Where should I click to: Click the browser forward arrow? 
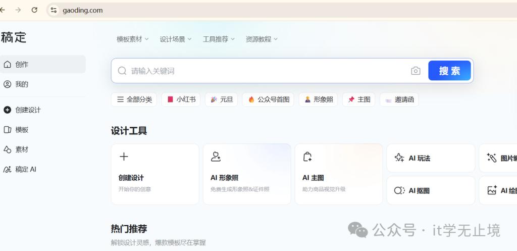pyautogui.click(x=18, y=10)
